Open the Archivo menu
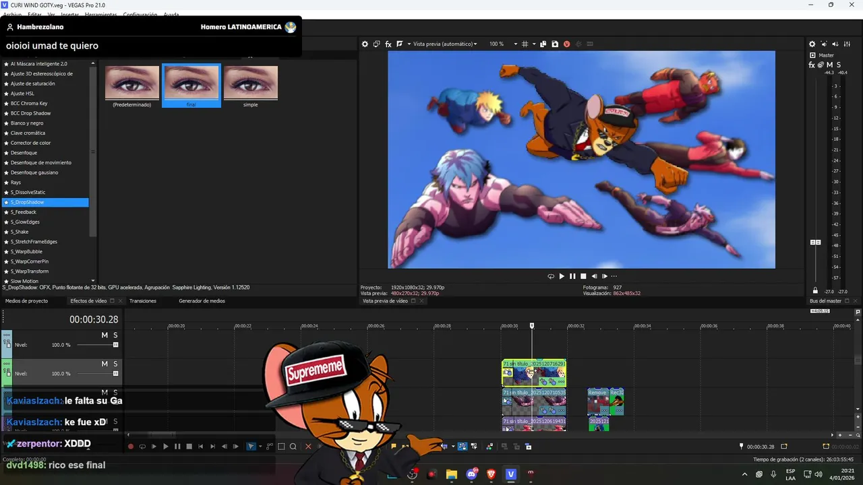The image size is (863, 485). tap(11, 14)
